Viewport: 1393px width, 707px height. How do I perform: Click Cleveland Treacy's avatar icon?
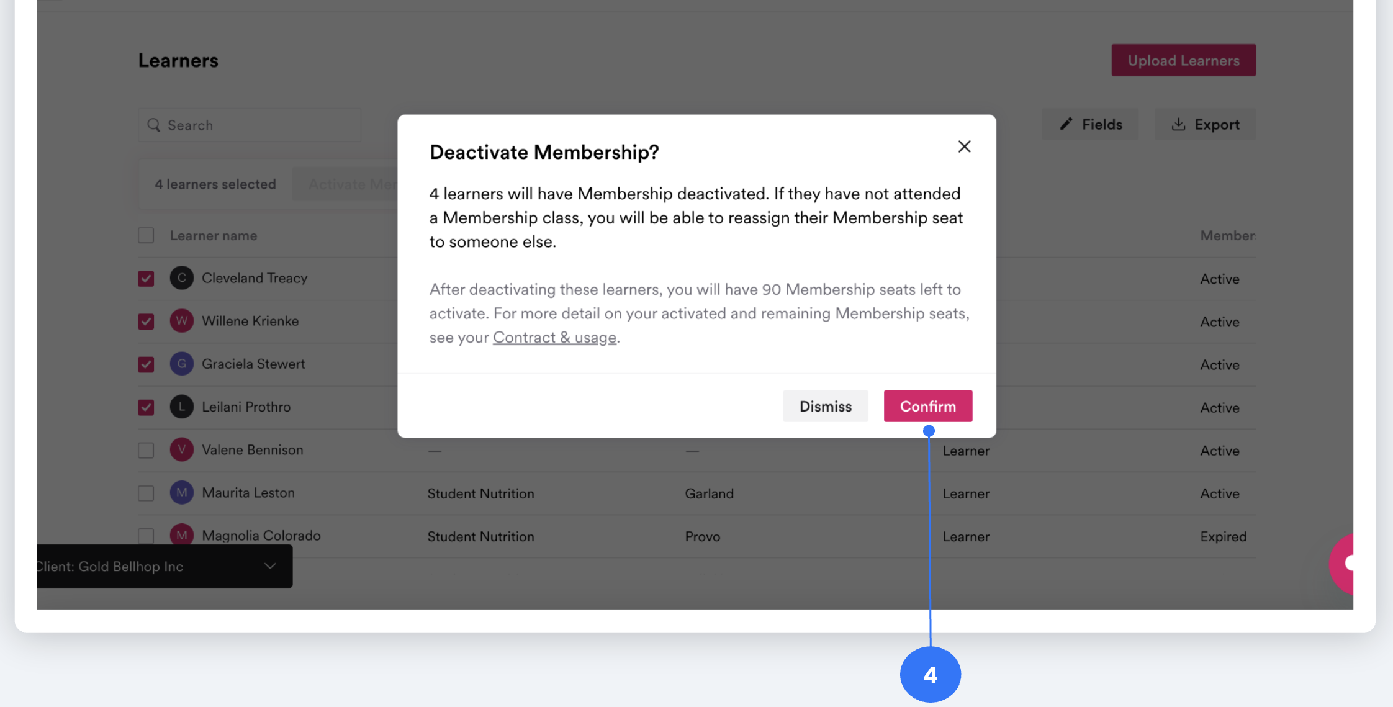click(182, 278)
